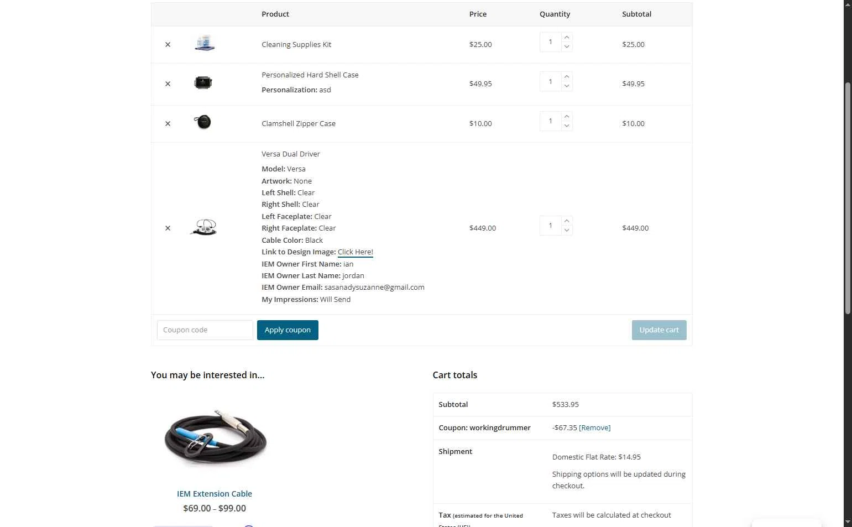Open Personalized Hard Shell Case thumbnail
This screenshot has height=527, width=852.
pyautogui.click(x=203, y=83)
